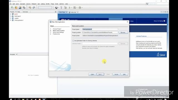178x100 pixels.
Task: Select the WebApplication1 project row
Action: pos(19,20)
